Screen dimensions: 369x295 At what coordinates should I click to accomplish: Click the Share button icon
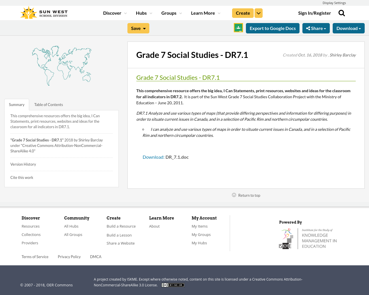(309, 28)
